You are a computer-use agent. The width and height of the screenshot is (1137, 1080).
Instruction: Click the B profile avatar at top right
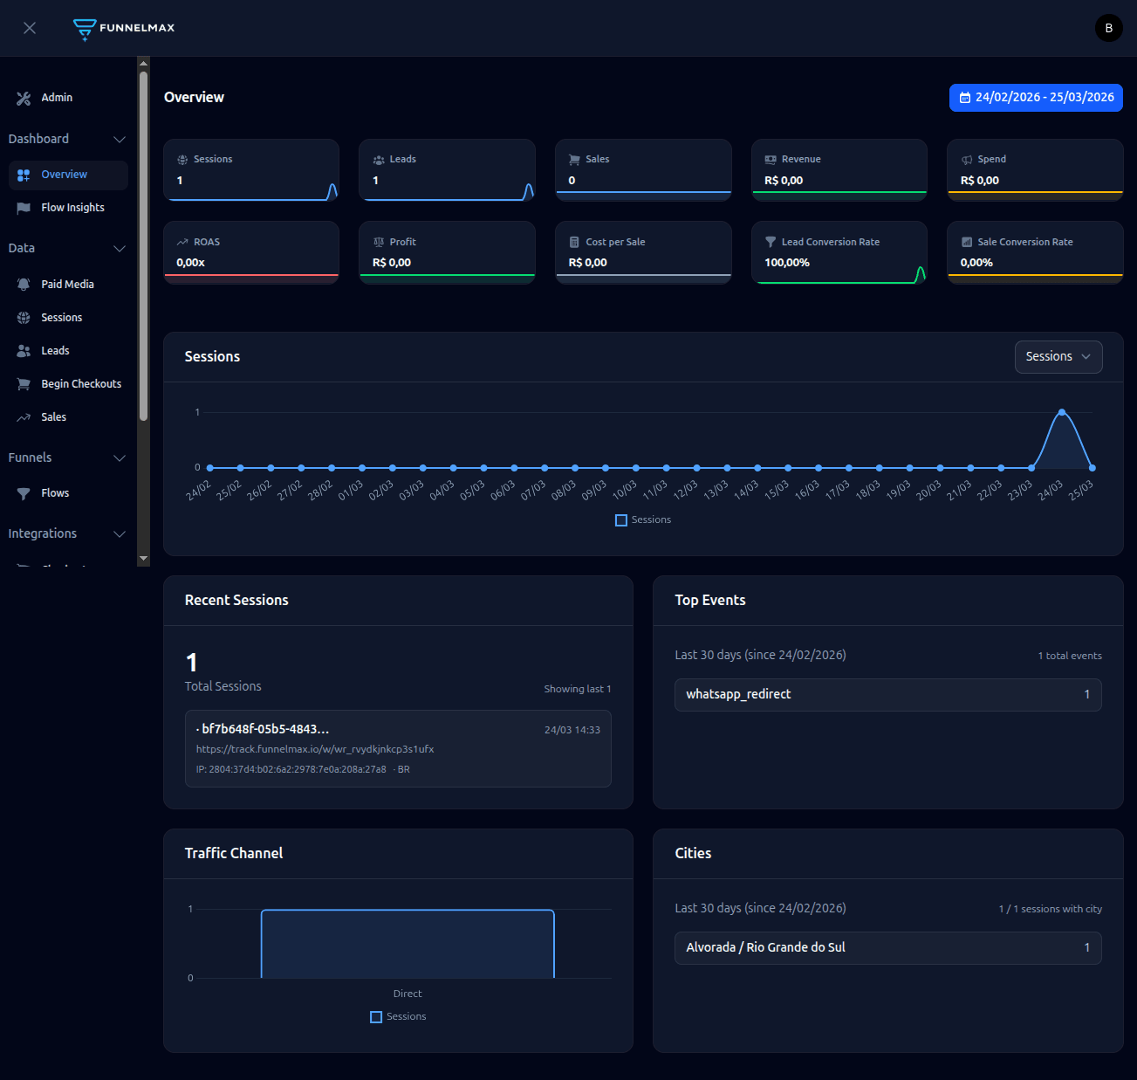click(x=1108, y=27)
